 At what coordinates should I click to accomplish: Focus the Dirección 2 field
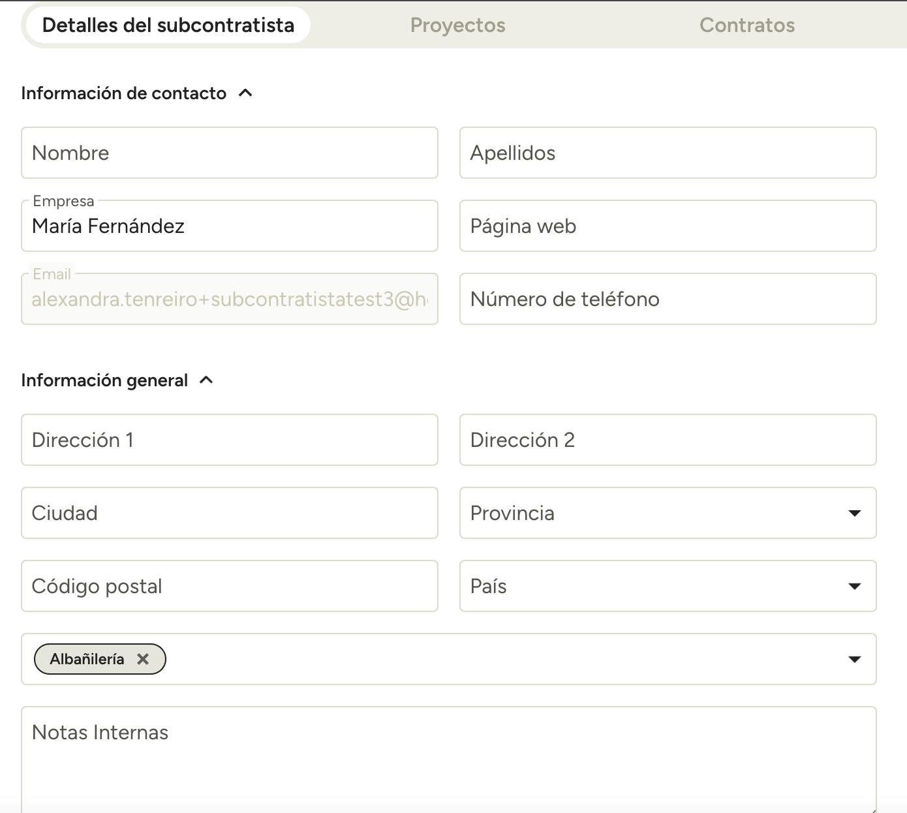pyautogui.click(x=667, y=440)
